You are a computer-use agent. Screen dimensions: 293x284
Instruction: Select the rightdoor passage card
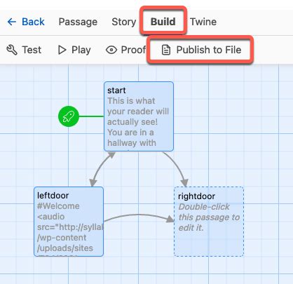(209, 222)
